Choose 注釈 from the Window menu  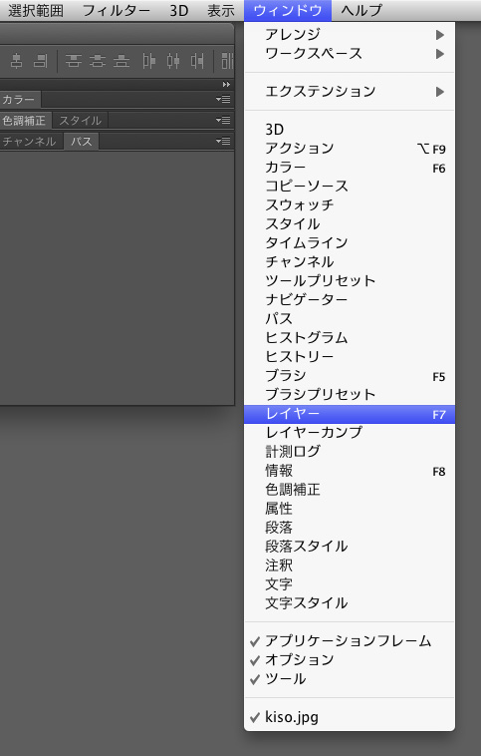[350, 566]
